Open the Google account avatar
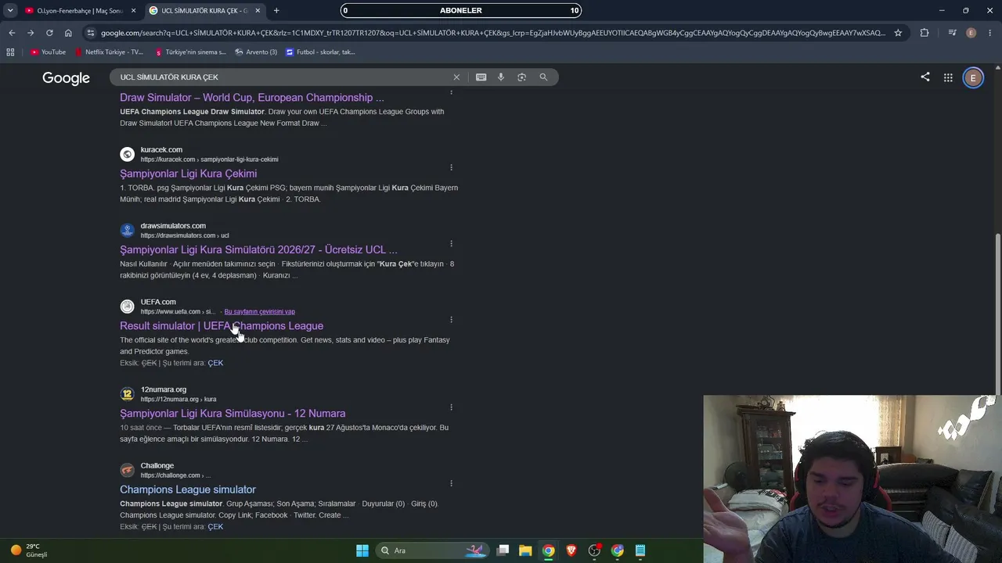This screenshot has width=1002, height=563. [x=973, y=77]
